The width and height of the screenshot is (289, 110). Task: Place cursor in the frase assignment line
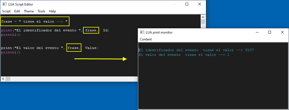(x=35, y=21)
